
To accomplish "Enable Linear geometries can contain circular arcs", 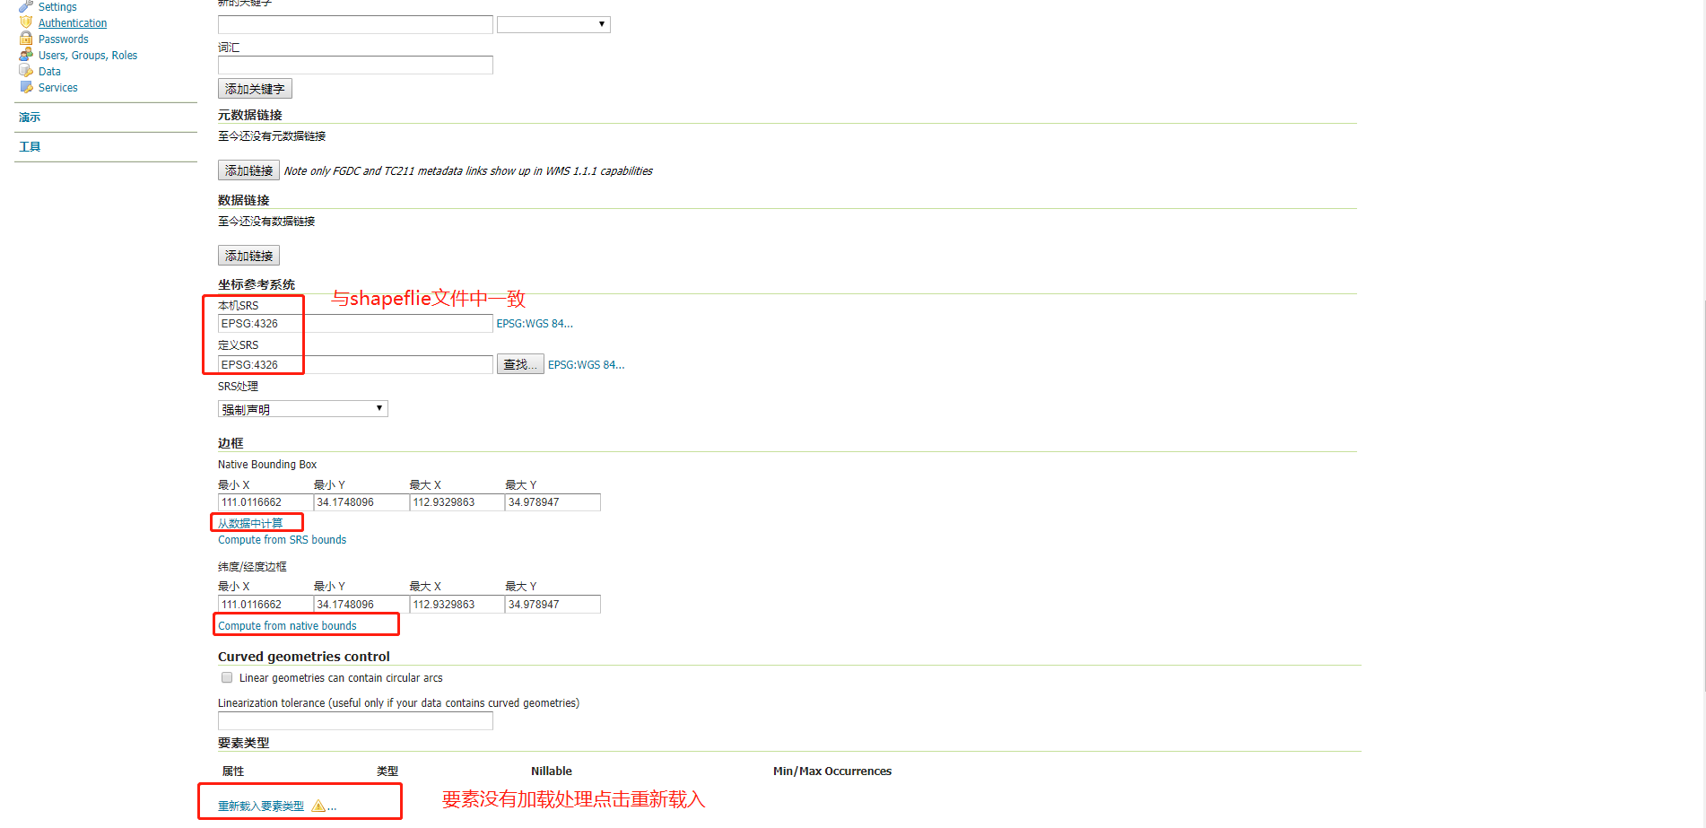I will [x=226, y=677].
